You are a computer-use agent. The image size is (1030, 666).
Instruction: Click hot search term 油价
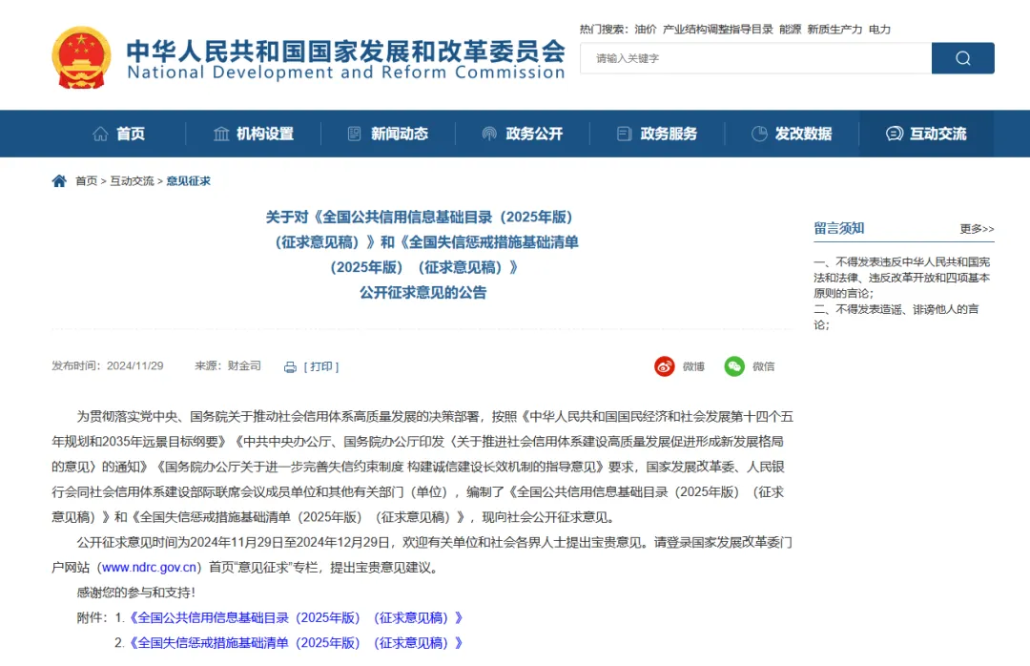point(645,29)
